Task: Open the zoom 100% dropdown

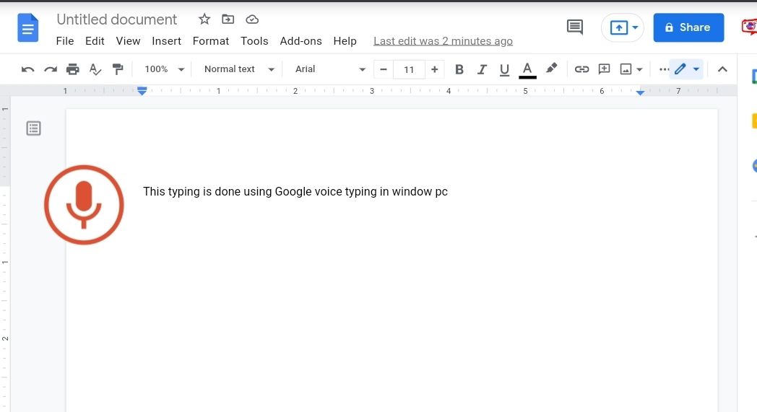Action: click(x=164, y=69)
